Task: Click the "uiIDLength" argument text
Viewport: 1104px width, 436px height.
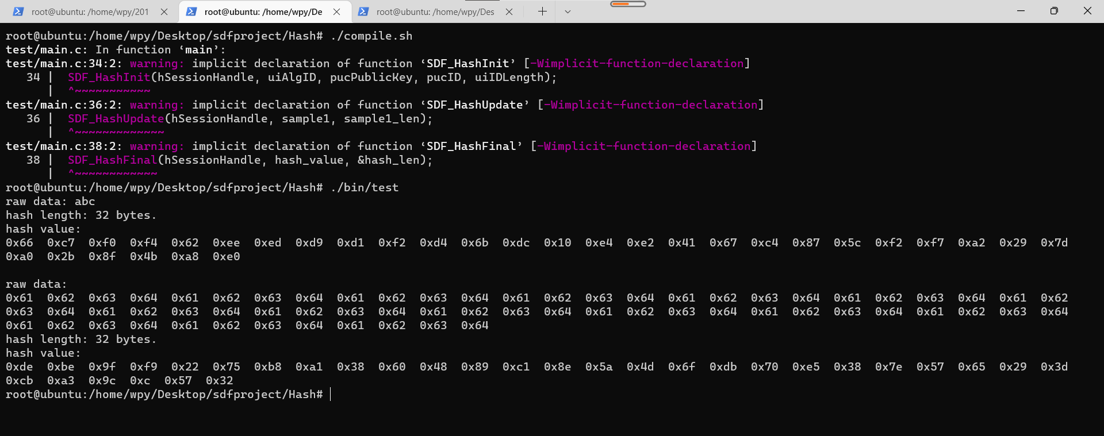Action: tap(509, 77)
